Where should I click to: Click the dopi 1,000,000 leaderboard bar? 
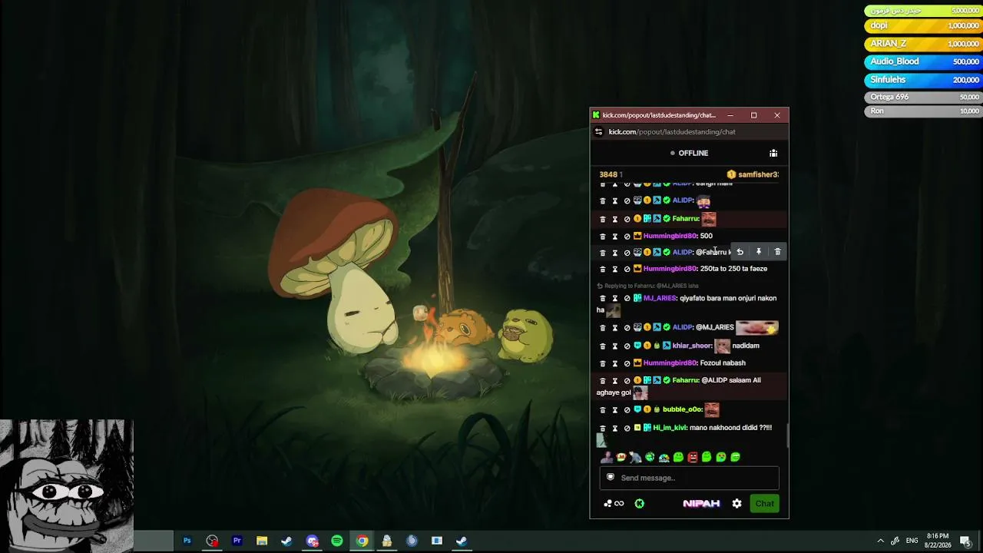[924, 26]
